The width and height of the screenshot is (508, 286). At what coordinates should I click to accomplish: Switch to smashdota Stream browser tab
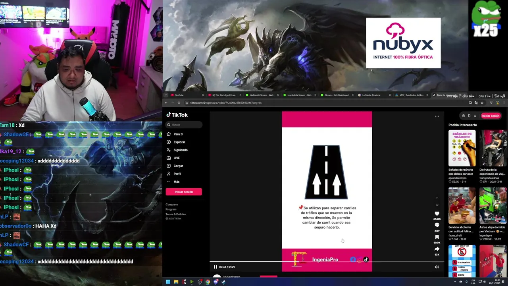click(x=299, y=95)
